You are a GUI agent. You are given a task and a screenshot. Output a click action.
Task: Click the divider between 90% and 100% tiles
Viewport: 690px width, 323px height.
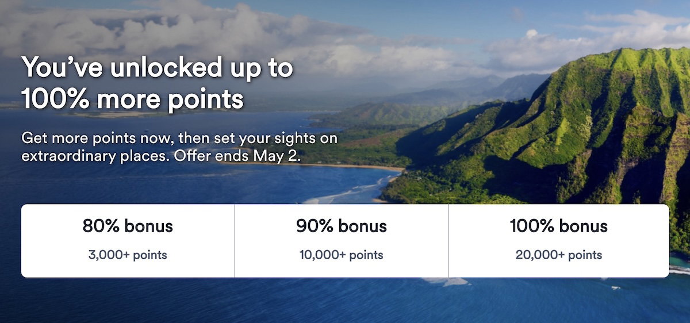coord(448,240)
